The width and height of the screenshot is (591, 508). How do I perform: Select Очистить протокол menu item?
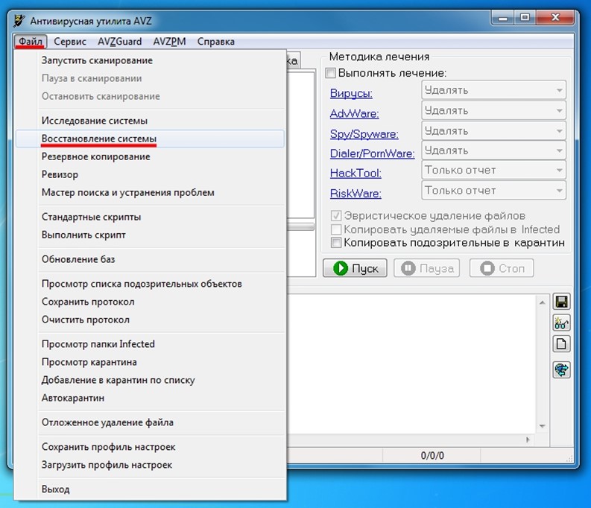coord(150,320)
